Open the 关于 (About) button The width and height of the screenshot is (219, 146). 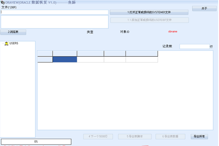coord(204,8)
